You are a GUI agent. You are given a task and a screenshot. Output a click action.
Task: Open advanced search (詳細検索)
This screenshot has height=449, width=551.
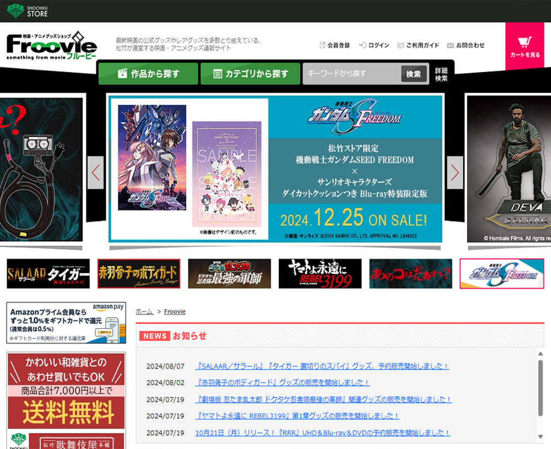point(441,74)
